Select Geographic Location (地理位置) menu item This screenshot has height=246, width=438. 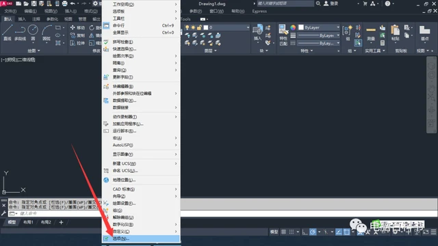coord(141,180)
